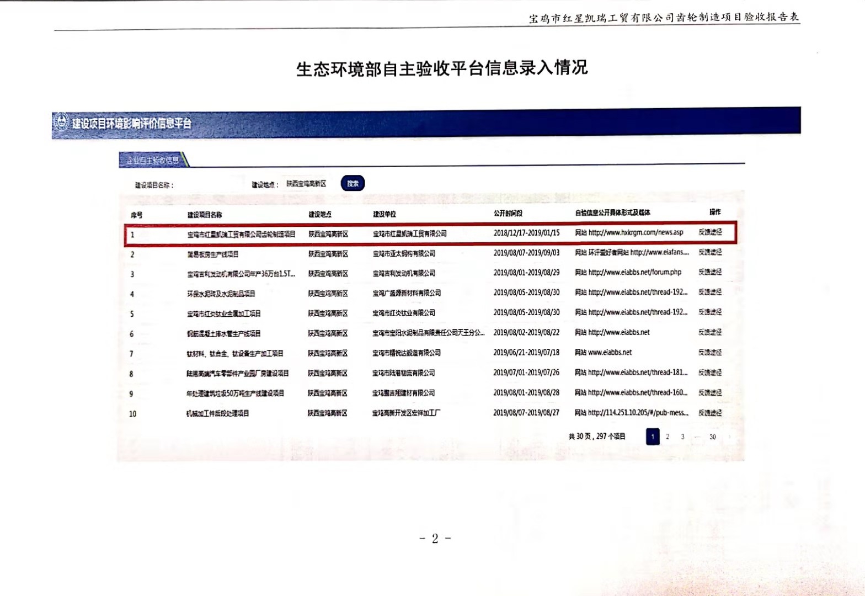Click row 7 URL www.eiabbs.net

(x=610, y=352)
